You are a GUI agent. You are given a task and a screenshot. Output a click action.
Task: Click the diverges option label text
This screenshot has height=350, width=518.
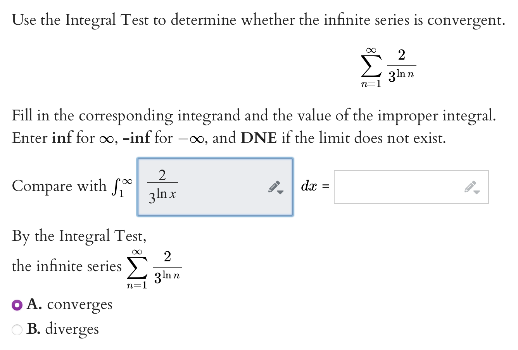tap(72, 329)
